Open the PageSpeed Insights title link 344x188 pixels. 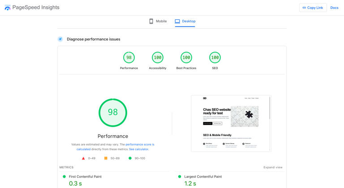pyautogui.click(x=36, y=8)
